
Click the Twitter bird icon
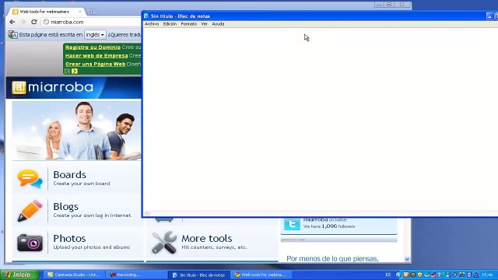coord(292,223)
